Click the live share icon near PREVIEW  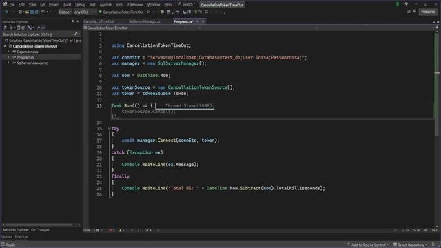(x=409, y=12)
